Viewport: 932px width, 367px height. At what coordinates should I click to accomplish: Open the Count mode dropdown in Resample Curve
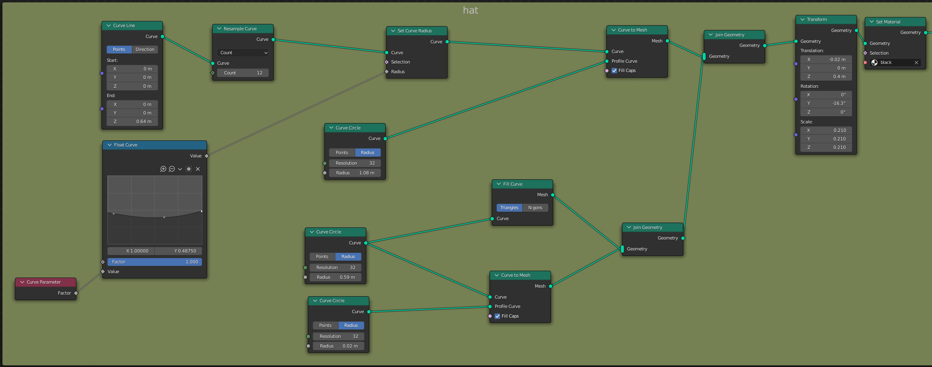[x=243, y=53]
